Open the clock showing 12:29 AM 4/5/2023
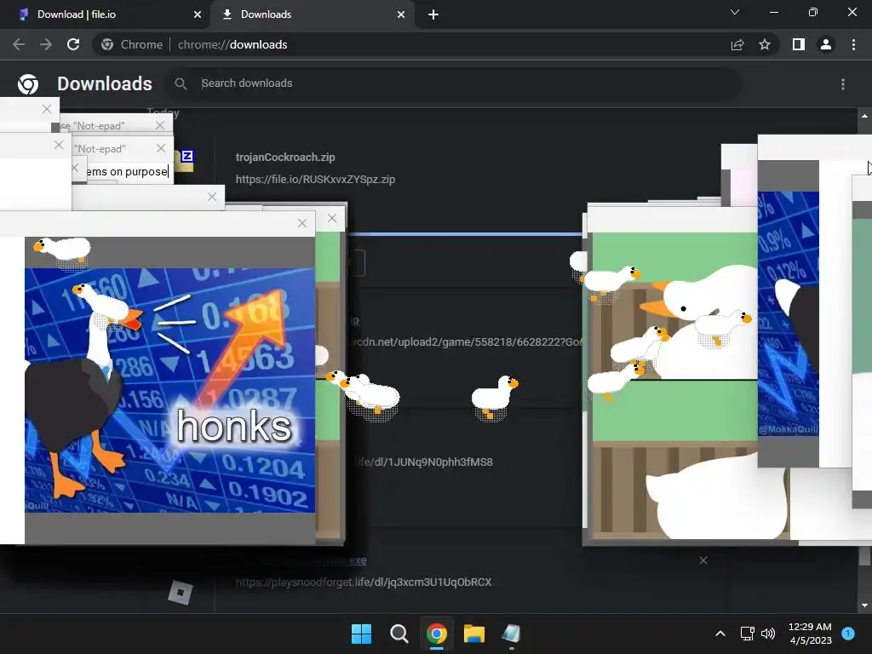This screenshot has width=872, height=654. click(x=811, y=634)
